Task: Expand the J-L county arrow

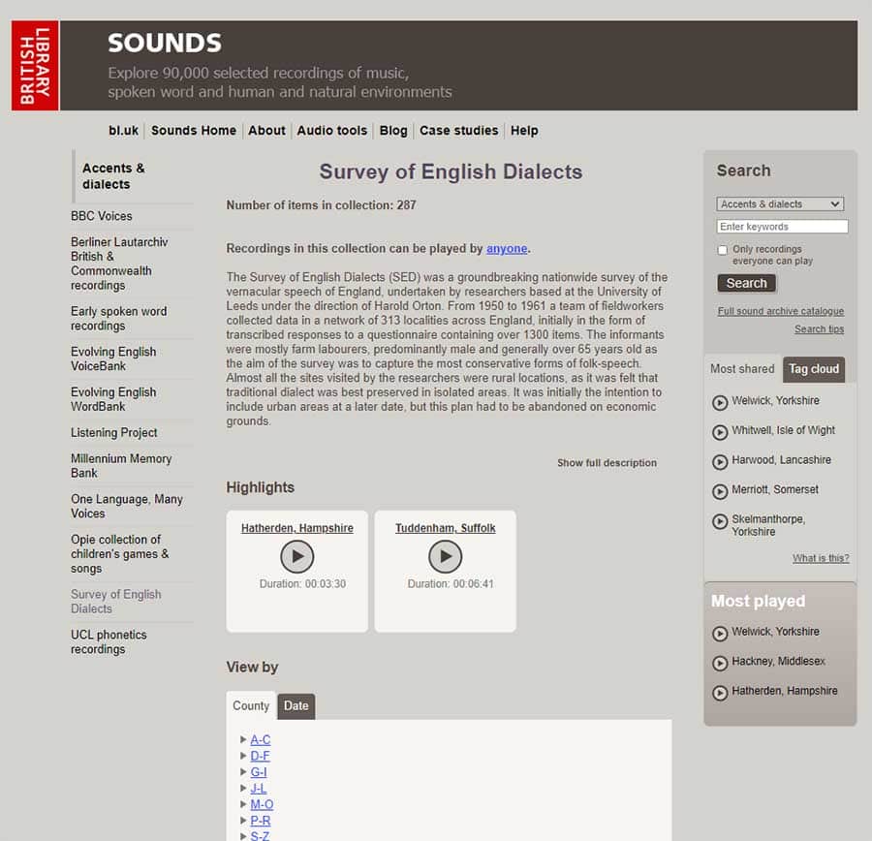Action: point(243,788)
